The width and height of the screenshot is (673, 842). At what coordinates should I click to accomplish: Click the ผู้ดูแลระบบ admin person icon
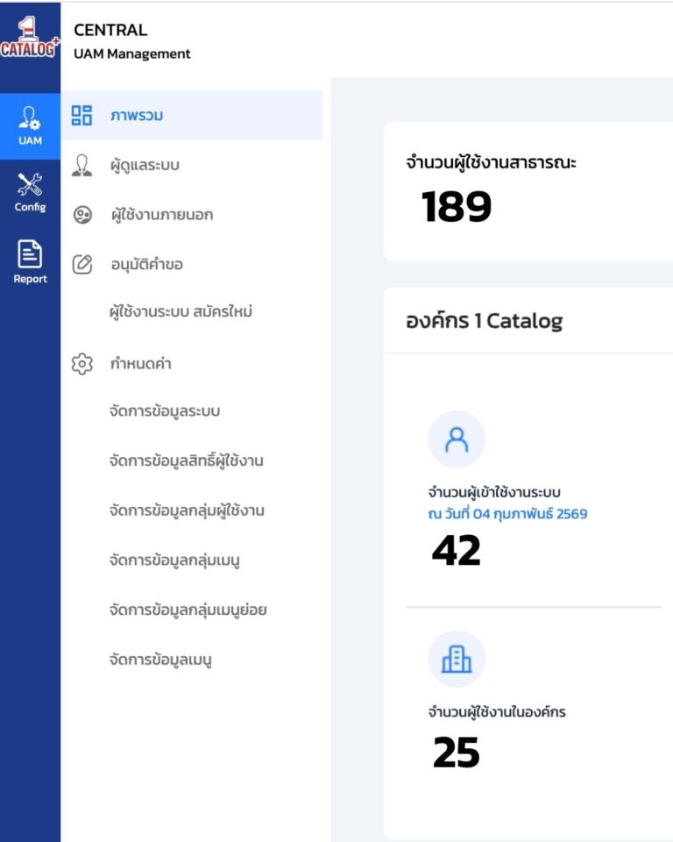tap(81, 165)
